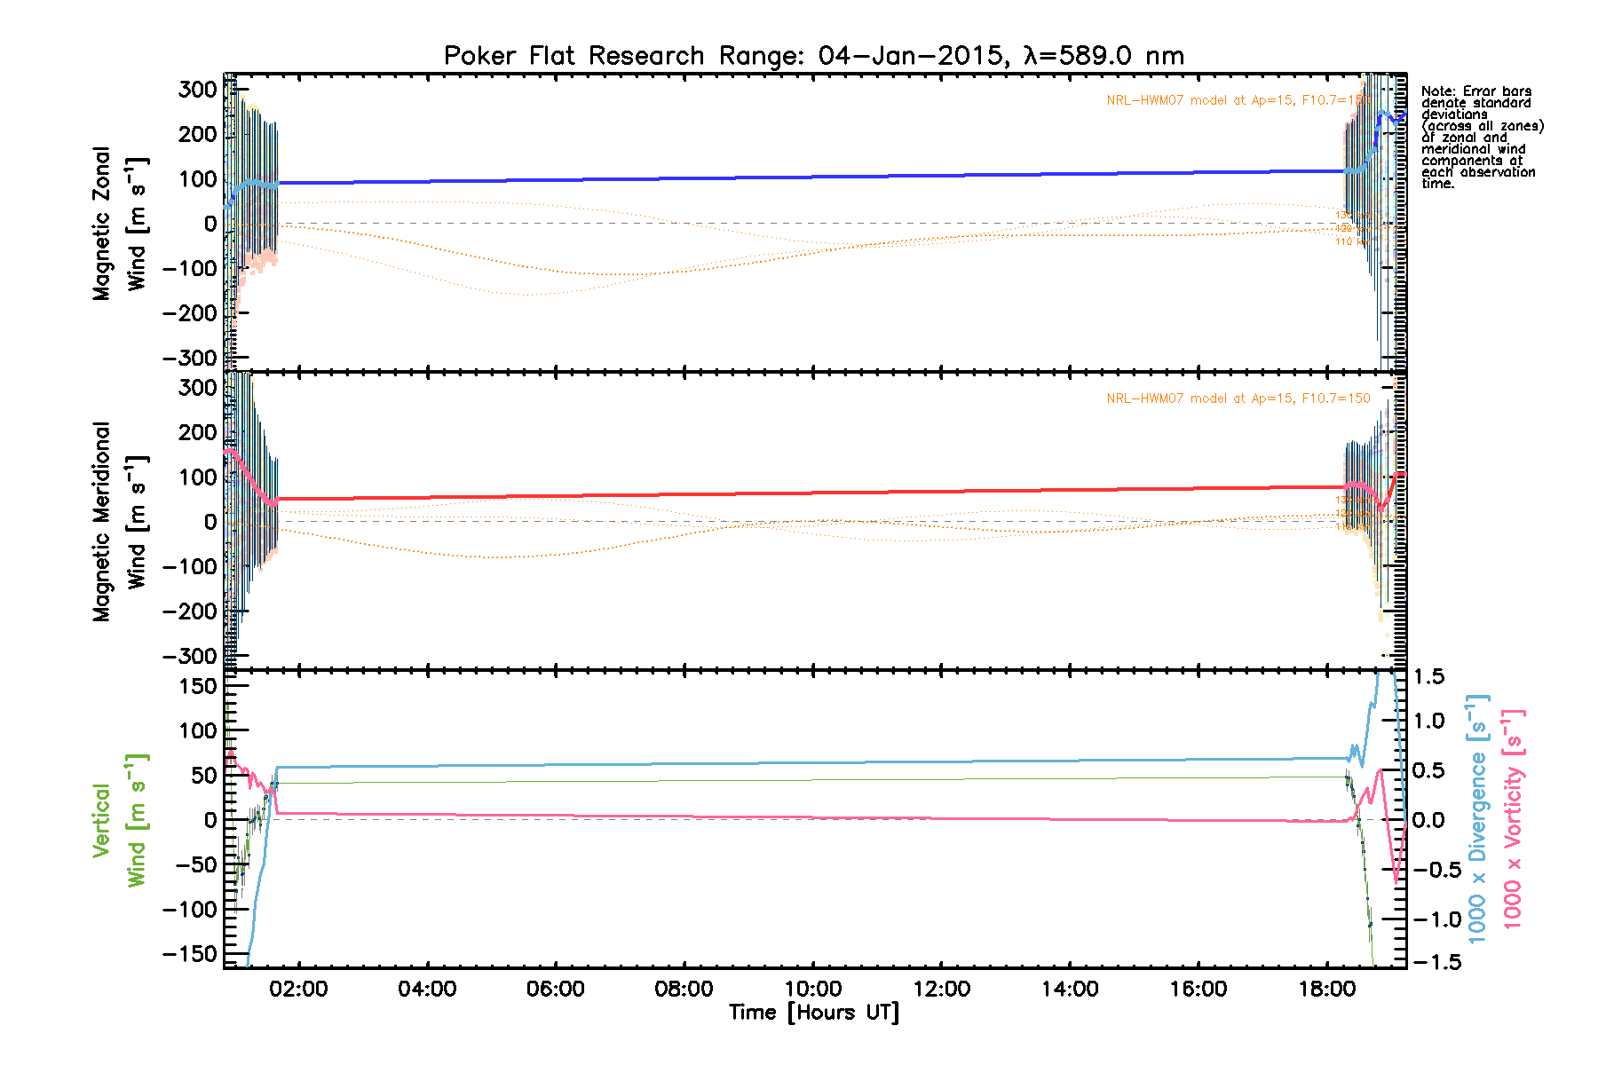Click the Poker Flat Research Range plot title
This screenshot has height=1065, width=1598.
[813, 56]
